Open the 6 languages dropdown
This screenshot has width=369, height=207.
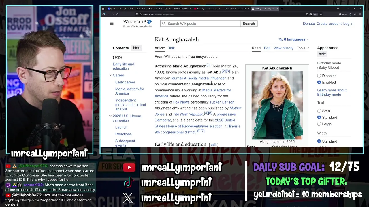[293, 39]
